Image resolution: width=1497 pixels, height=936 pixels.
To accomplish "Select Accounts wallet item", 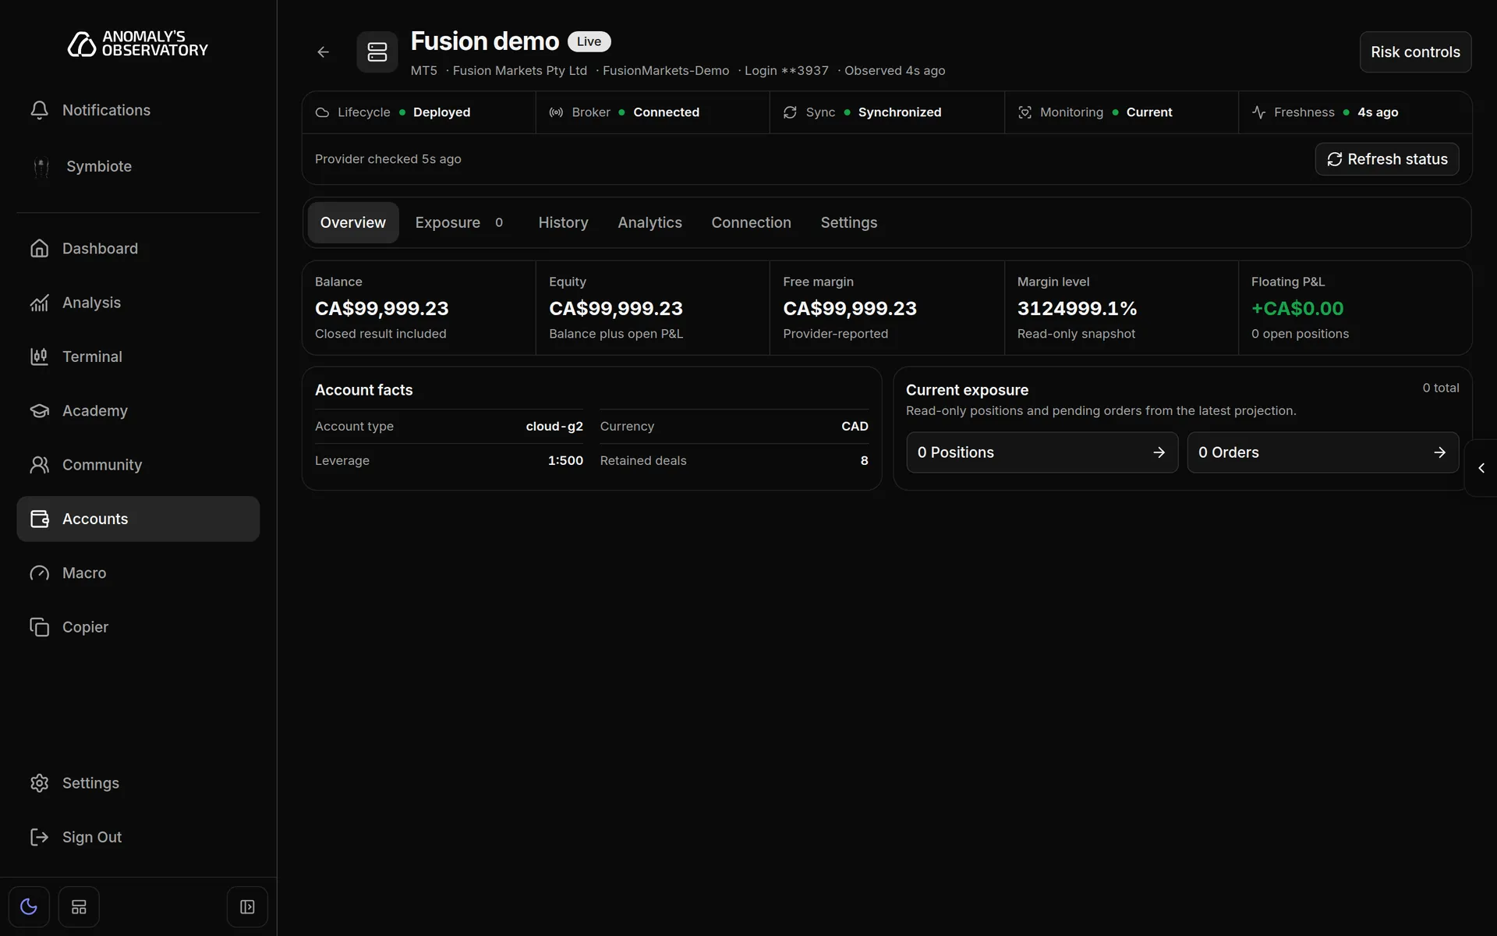I will (138, 519).
